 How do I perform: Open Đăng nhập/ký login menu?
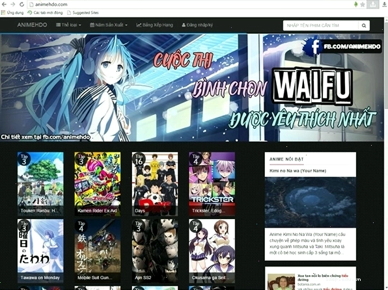(197, 25)
